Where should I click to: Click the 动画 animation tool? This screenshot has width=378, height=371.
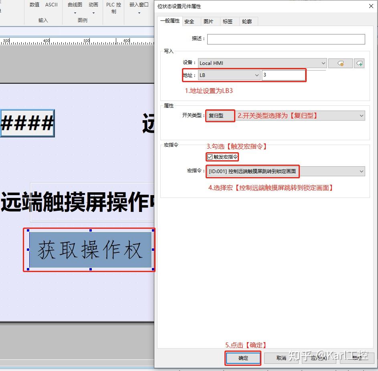93,5
